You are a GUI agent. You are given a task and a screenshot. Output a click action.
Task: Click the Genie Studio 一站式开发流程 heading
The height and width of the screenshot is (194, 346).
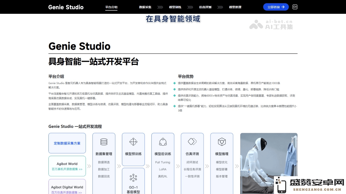point(75,126)
